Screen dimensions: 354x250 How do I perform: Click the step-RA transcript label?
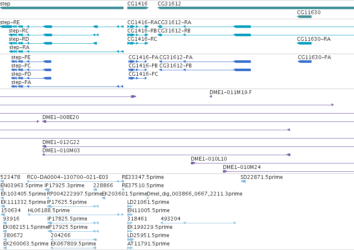19,47
